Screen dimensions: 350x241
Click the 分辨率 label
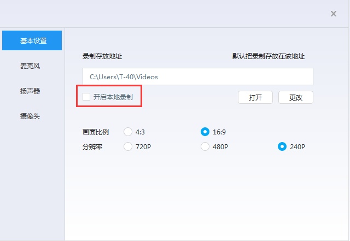coord(92,146)
